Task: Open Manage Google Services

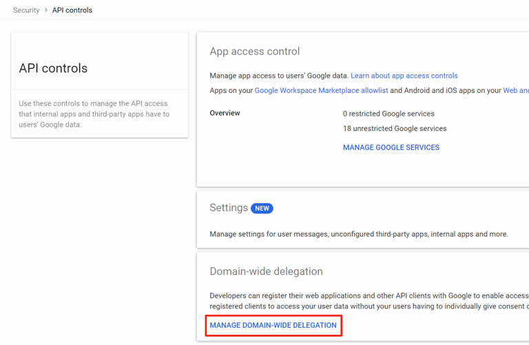Action: (391, 147)
